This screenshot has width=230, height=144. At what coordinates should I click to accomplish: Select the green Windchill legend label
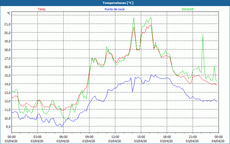pos(187,9)
